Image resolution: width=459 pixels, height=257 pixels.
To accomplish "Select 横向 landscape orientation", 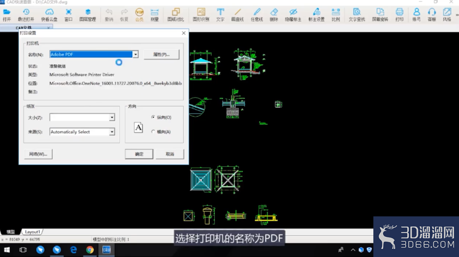I will pos(153,132).
